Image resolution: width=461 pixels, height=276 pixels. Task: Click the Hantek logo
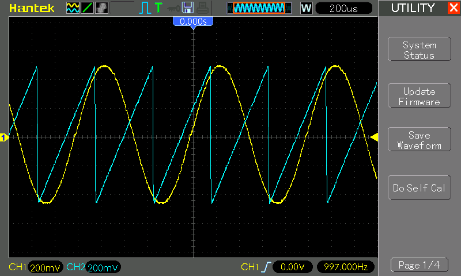(x=32, y=8)
